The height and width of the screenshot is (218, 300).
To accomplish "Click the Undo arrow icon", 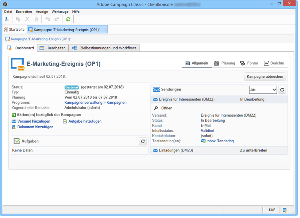I will [48, 19].
